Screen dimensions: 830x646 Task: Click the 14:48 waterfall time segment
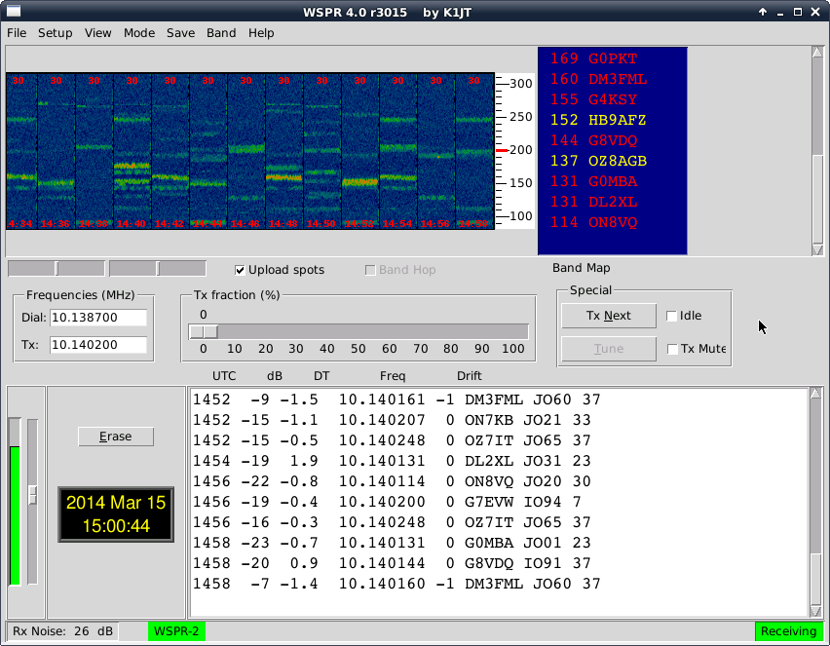[284, 151]
